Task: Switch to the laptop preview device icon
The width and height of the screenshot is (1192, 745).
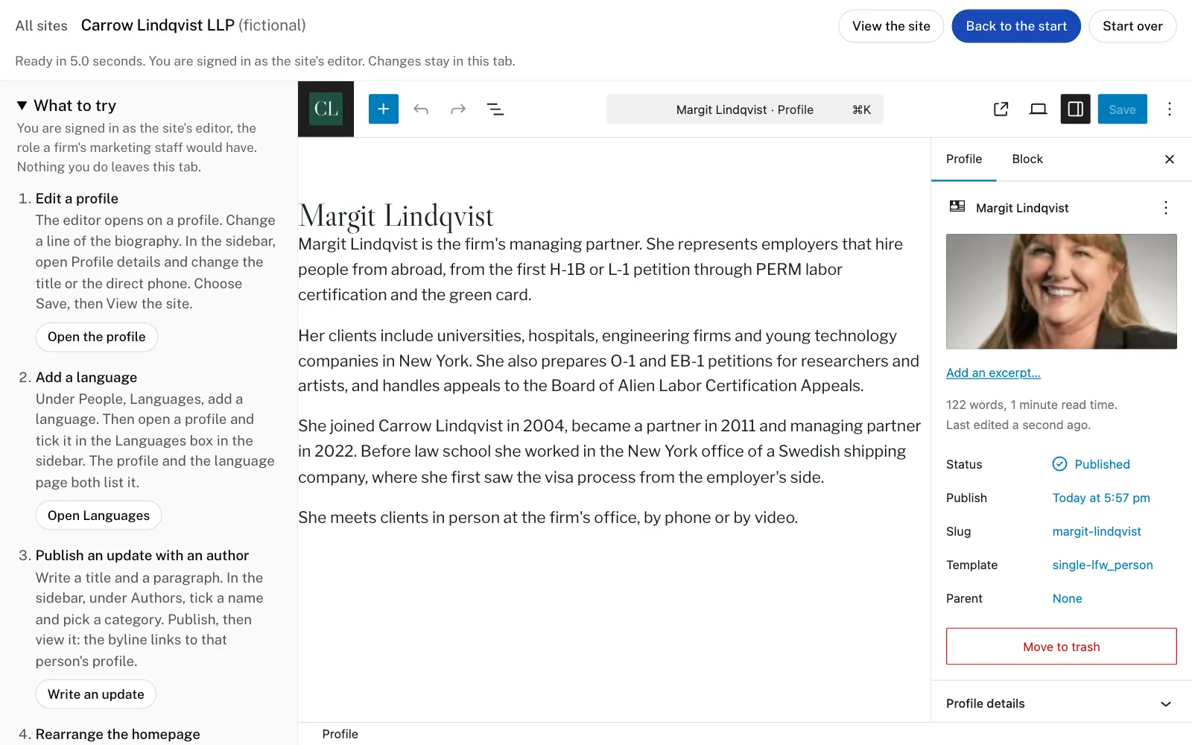Action: [1039, 110]
